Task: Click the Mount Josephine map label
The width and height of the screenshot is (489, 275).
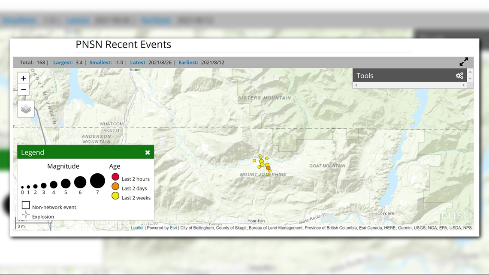Action: pos(263,175)
